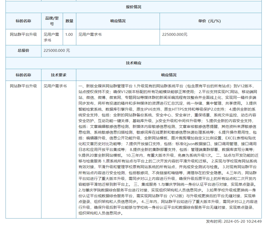Image resolution: width=267 pixels, height=227 pixels.
Task: Click the long technical response description paragraph
Action: coord(168,149)
